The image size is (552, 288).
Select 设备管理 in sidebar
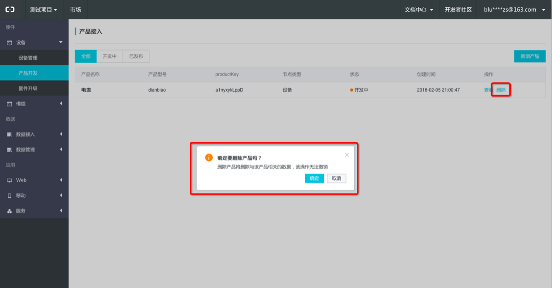point(34,57)
